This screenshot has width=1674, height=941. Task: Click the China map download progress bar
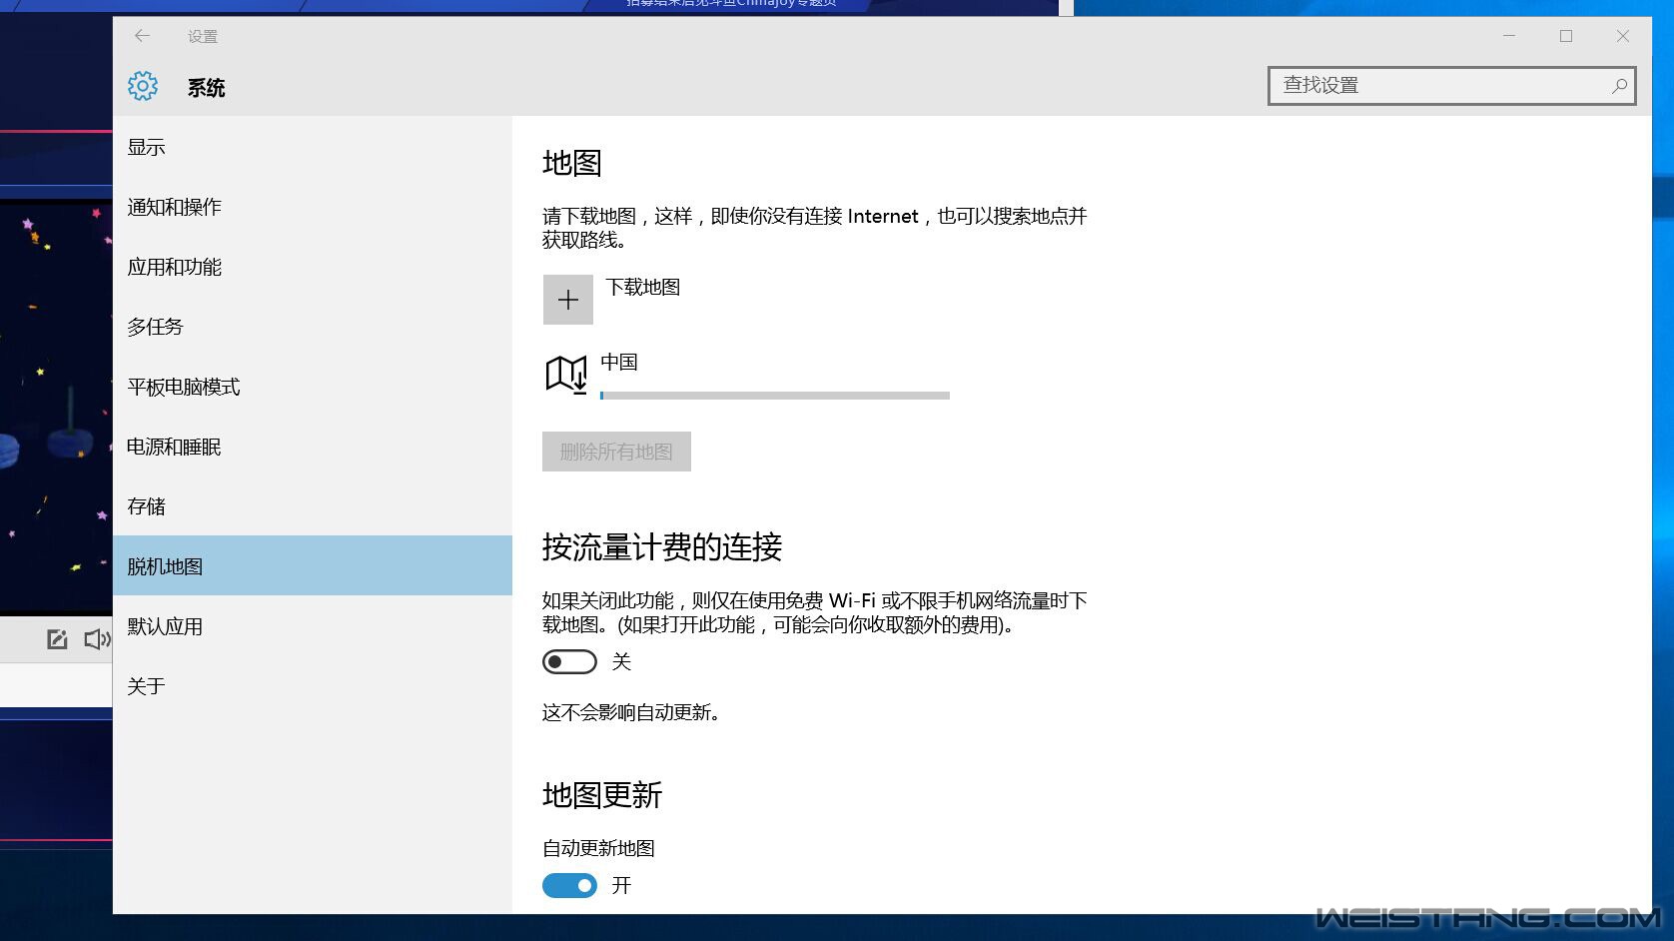click(x=774, y=396)
